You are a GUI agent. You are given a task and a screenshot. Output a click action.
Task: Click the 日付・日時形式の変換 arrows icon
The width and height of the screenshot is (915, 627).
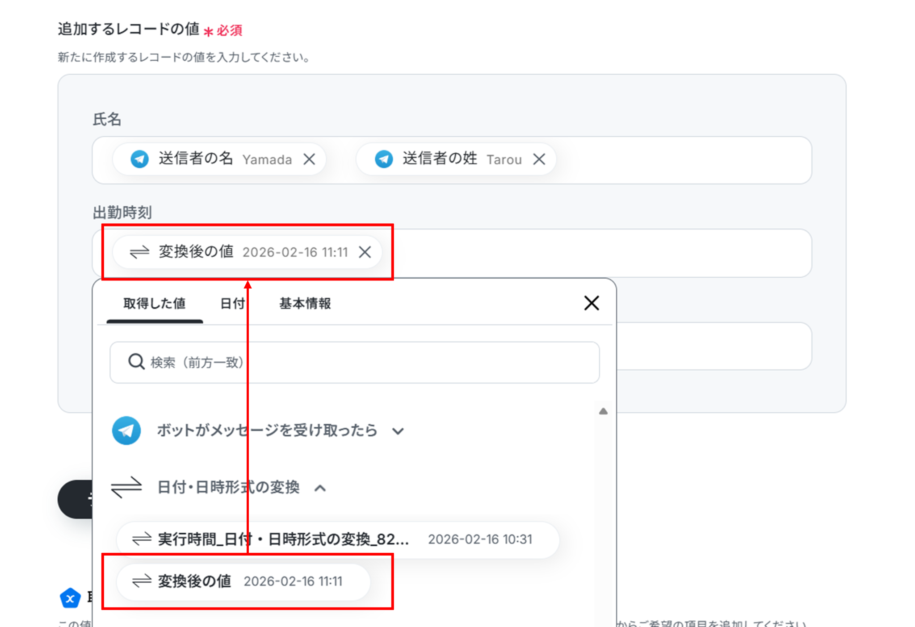(x=126, y=487)
